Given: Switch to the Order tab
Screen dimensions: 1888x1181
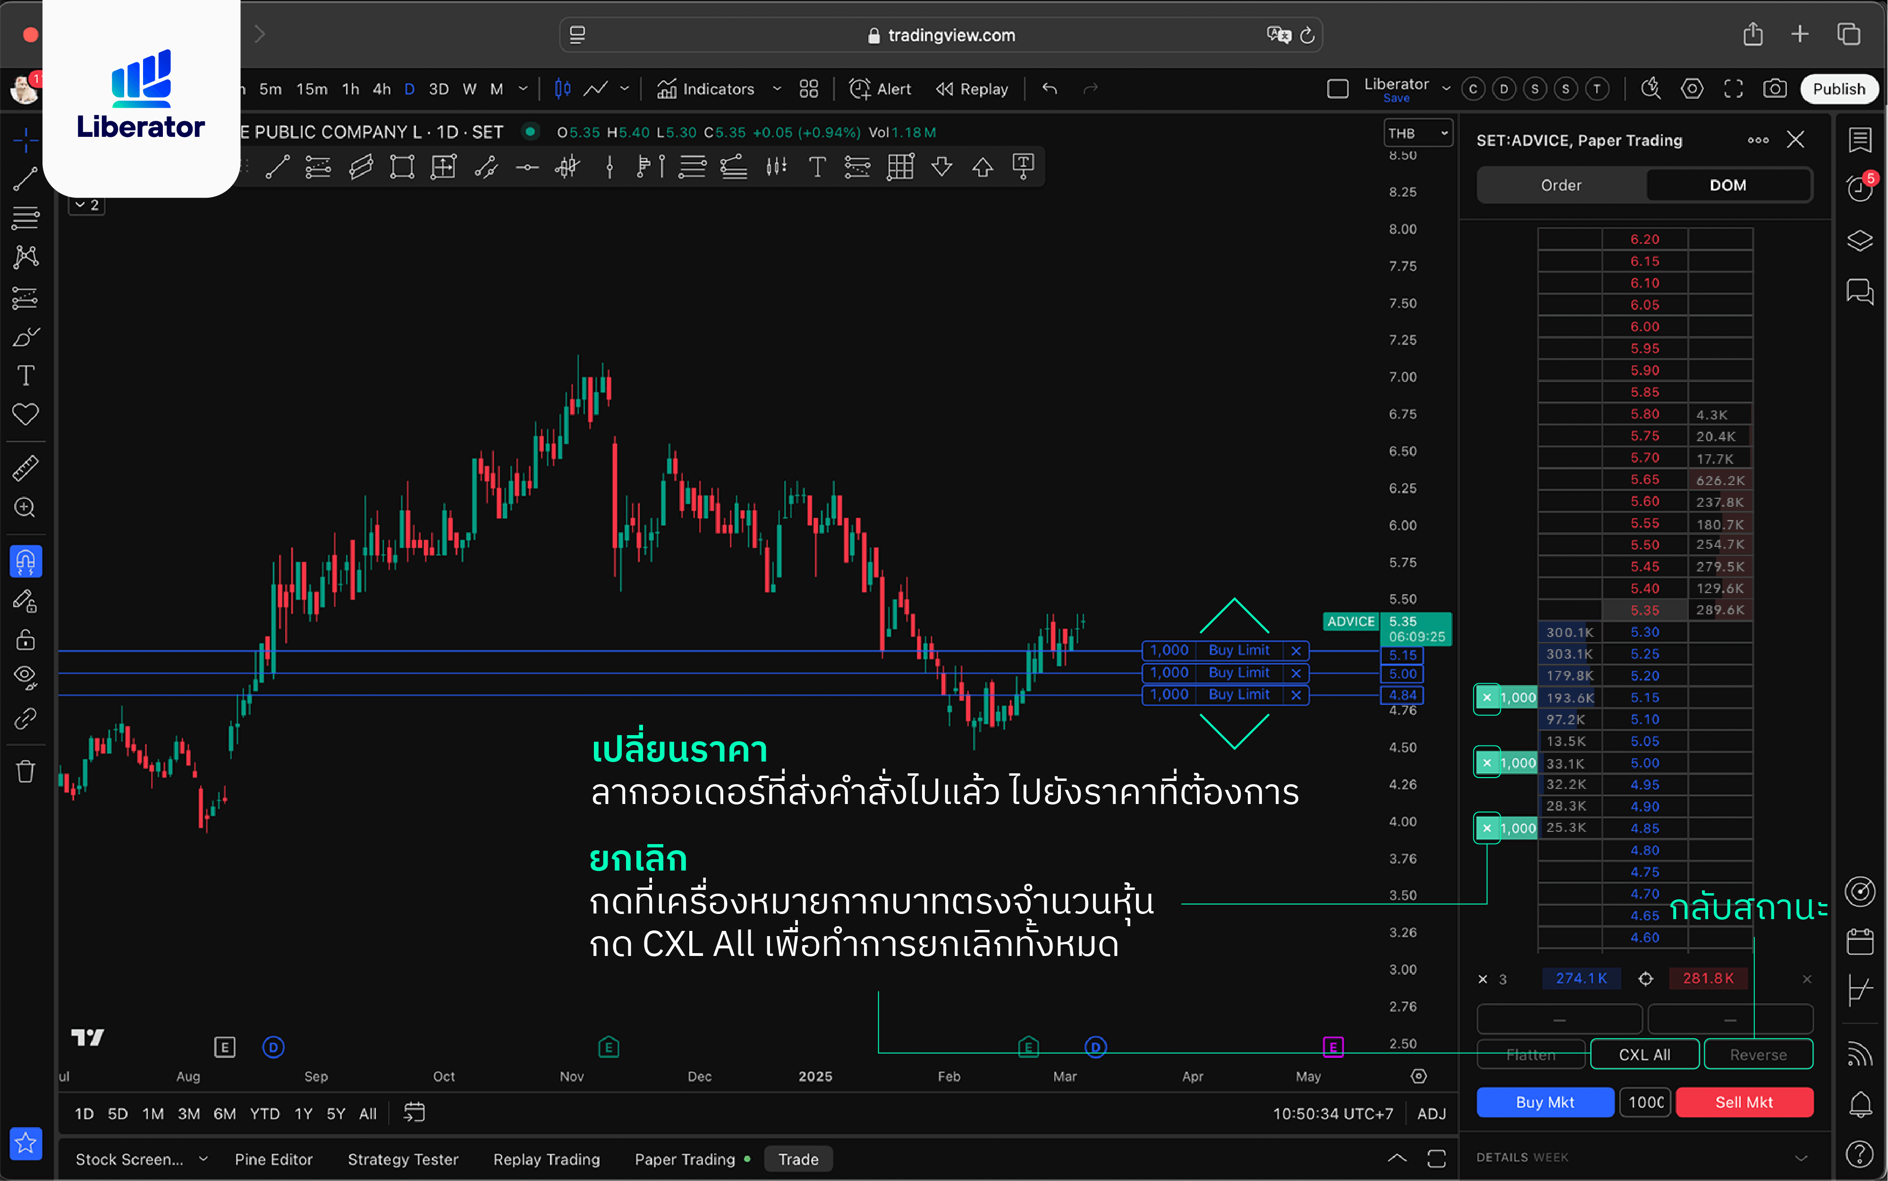Looking at the screenshot, I should pos(1560,186).
